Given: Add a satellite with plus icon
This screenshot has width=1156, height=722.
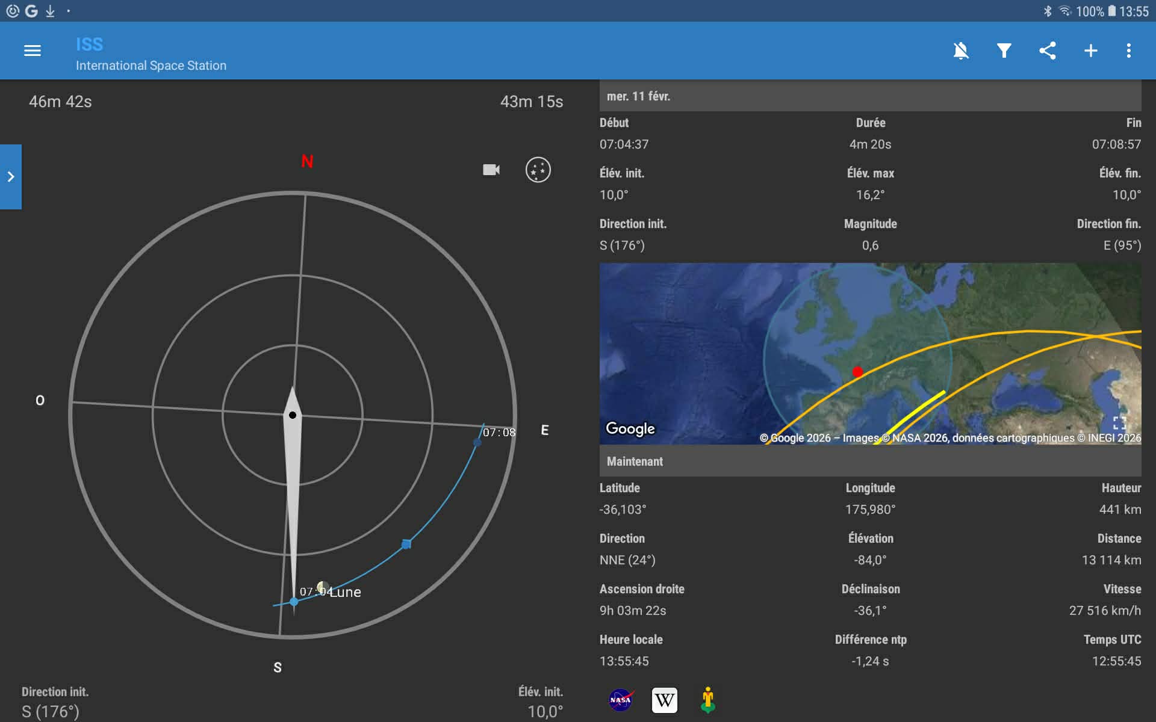Looking at the screenshot, I should (x=1090, y=51).
